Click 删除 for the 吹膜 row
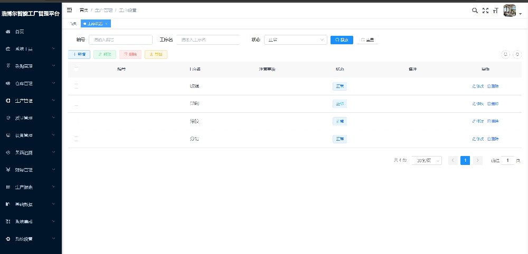The height and width of the screenshot is (254, 528). click(493, 86)
